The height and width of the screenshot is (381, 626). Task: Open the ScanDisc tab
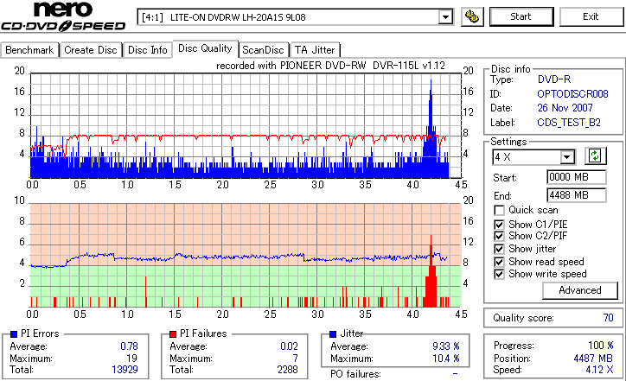click(x=263, y=50)
